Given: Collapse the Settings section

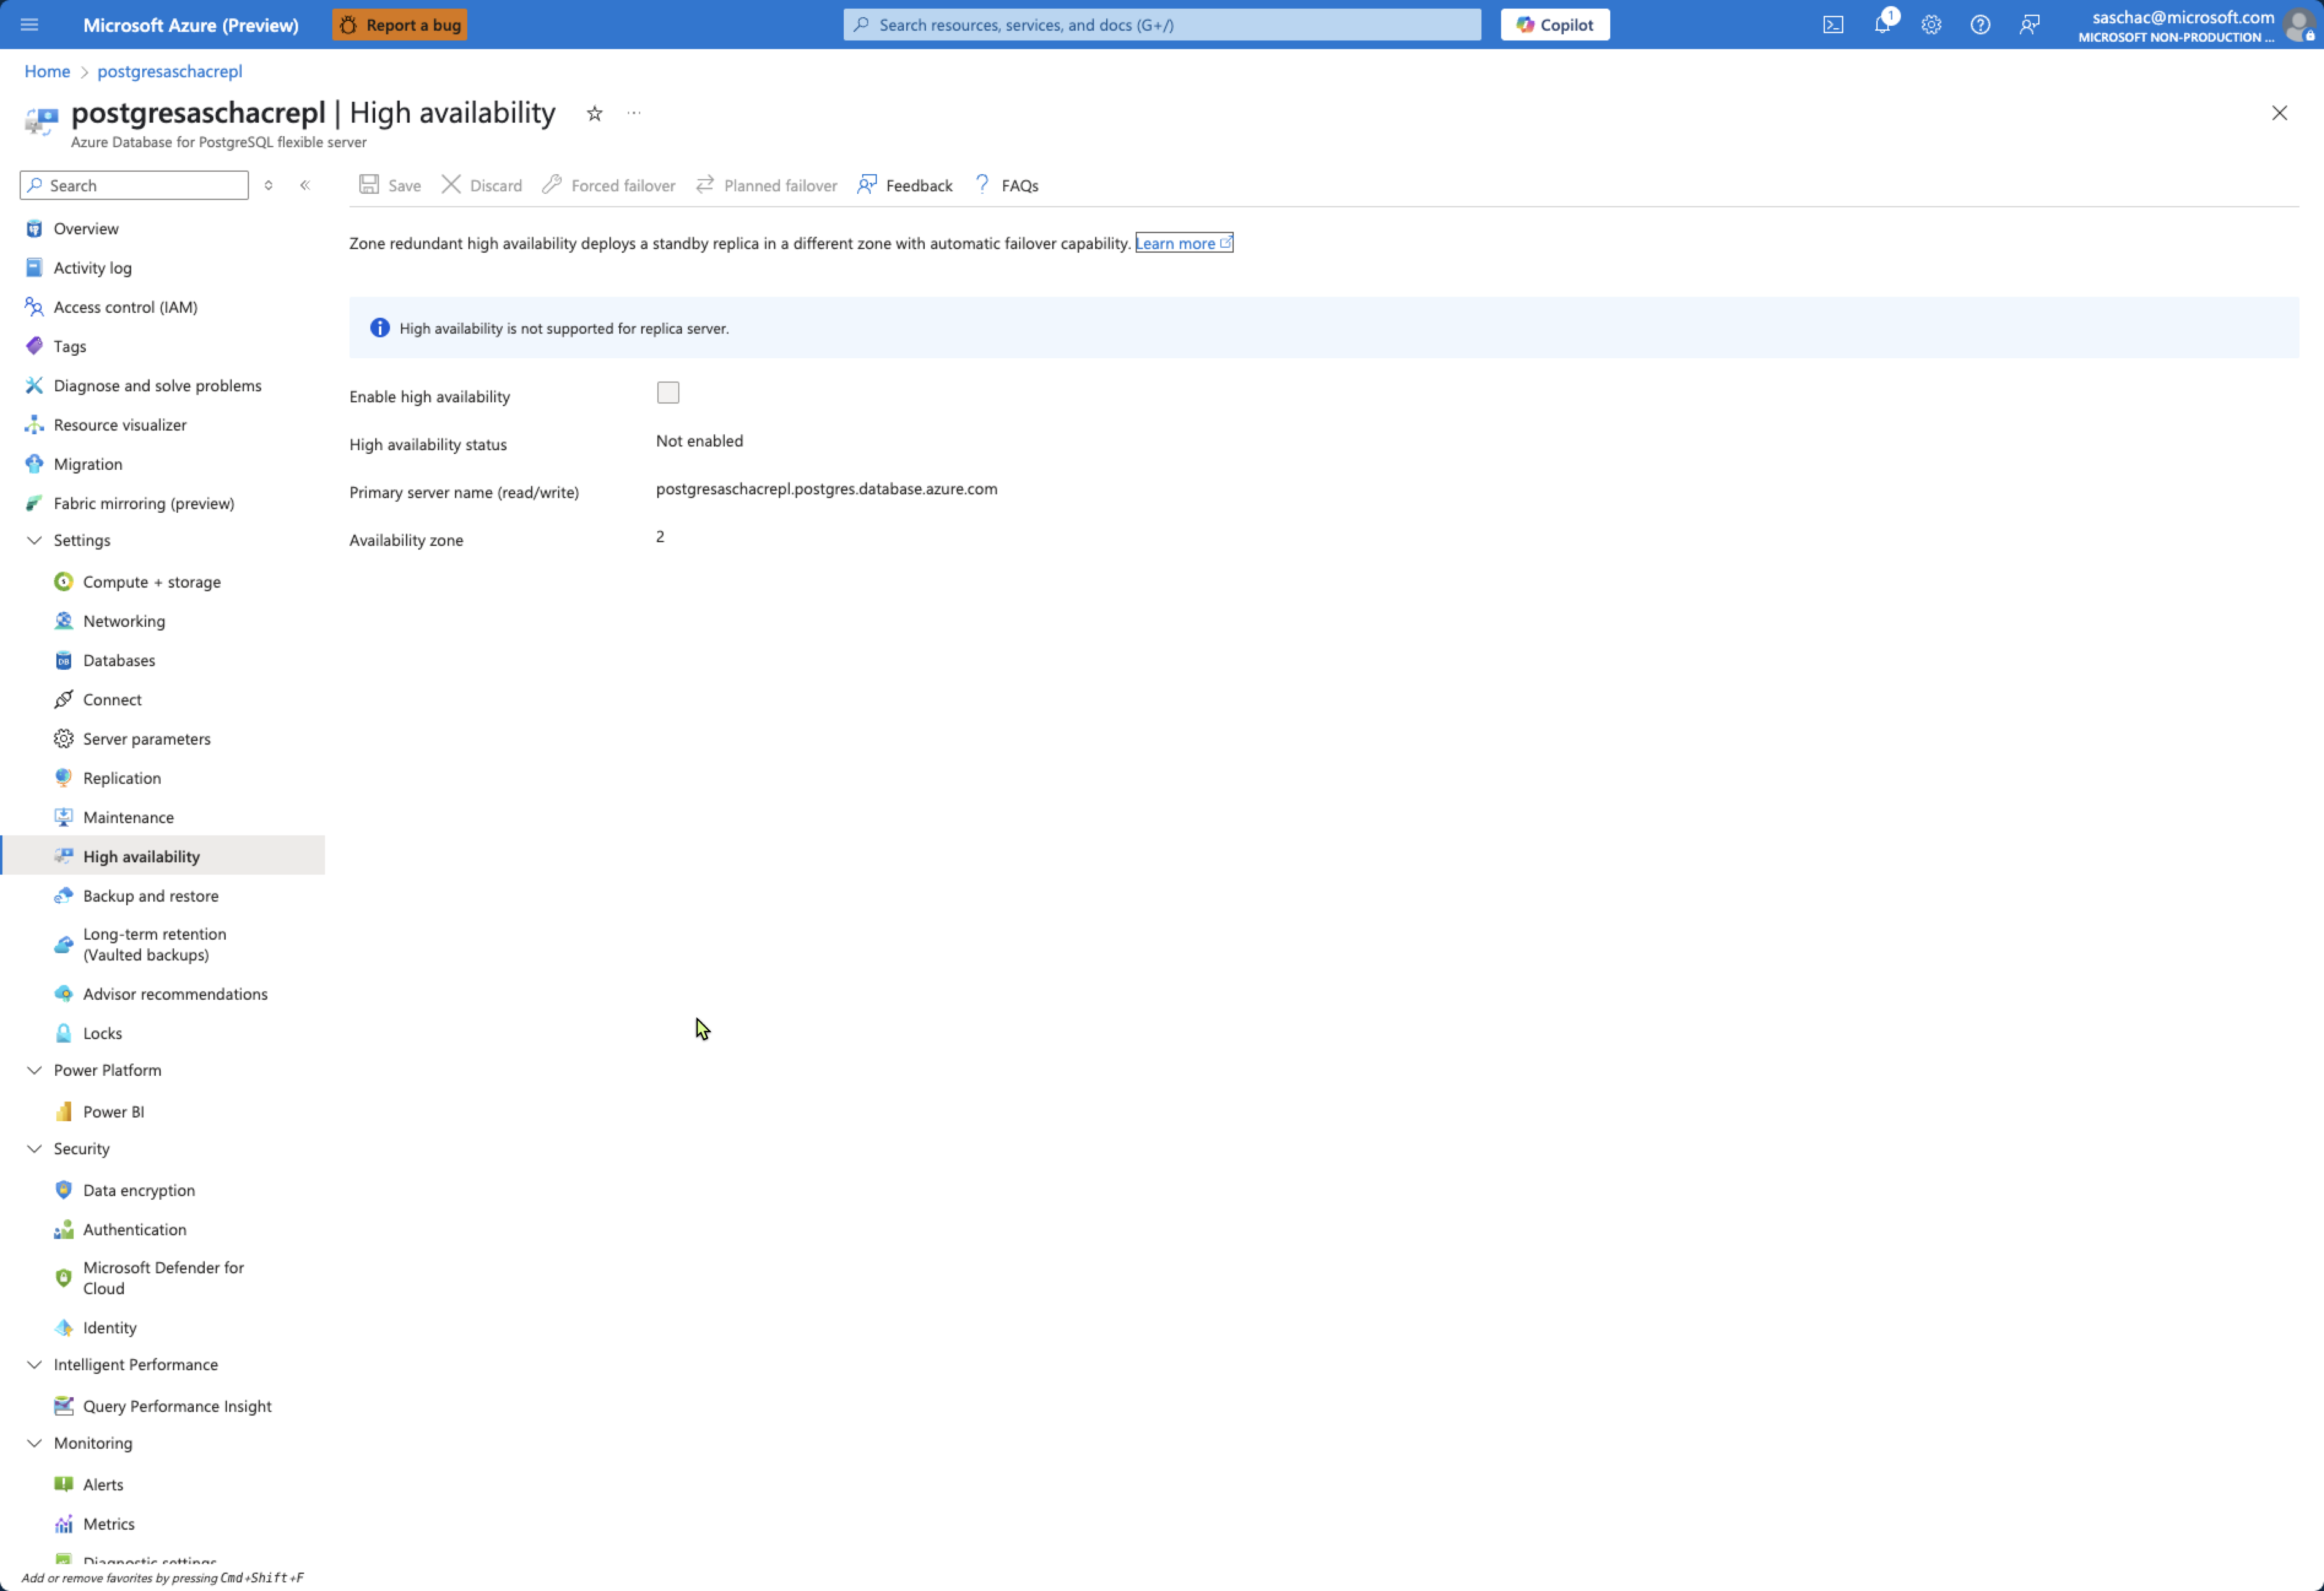Looking at the screenshot, I should [34, 540].
